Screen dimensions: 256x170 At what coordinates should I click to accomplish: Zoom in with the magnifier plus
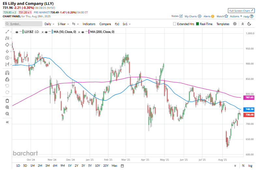coord(7,107)
